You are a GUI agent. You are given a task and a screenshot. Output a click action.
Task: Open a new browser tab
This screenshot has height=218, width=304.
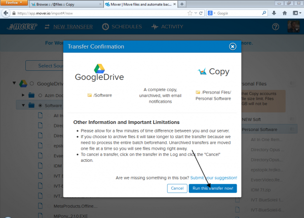pos(182,4)
